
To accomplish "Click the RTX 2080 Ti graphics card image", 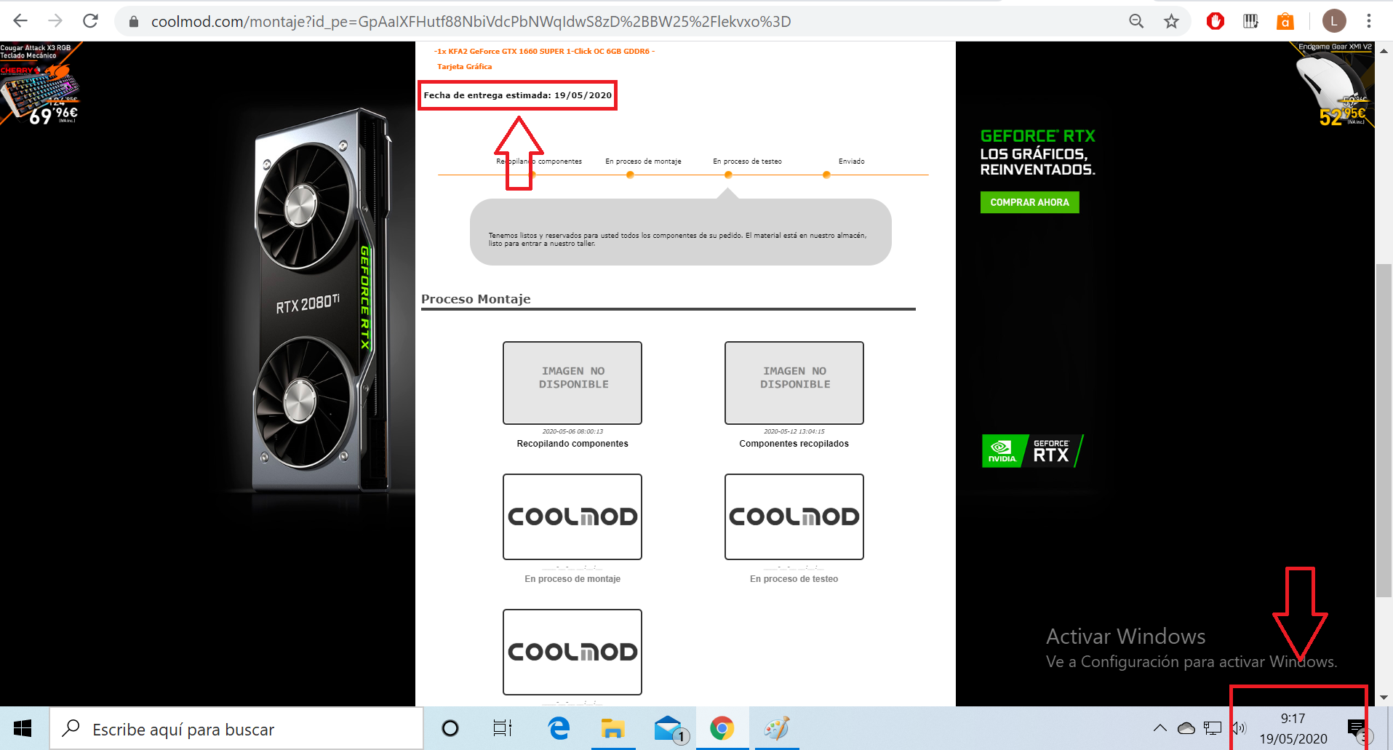I will coord(323,302).
